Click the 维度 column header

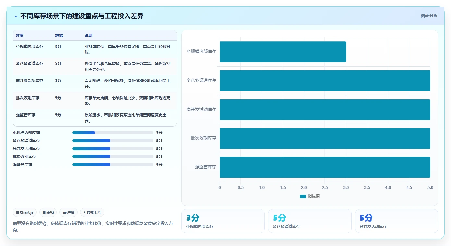(20, 36)
